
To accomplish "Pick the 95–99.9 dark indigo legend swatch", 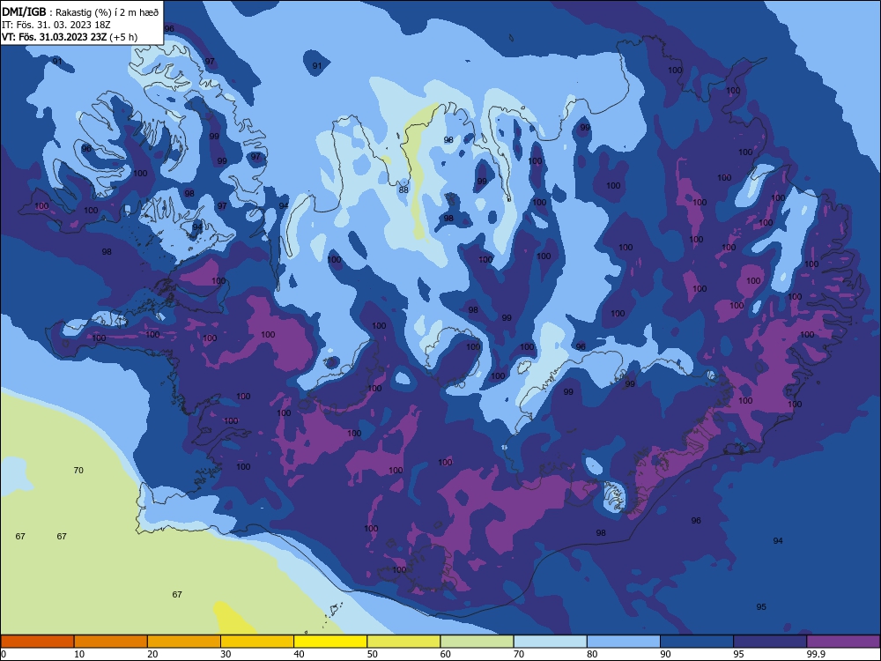I will [x=770, y=642].
